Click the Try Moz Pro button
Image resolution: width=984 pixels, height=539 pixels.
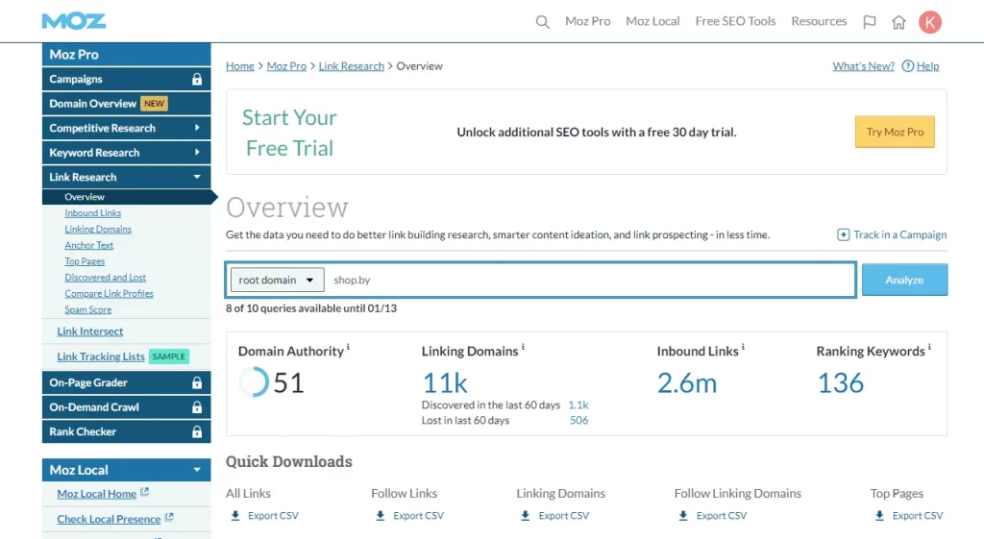click(894, 133)
